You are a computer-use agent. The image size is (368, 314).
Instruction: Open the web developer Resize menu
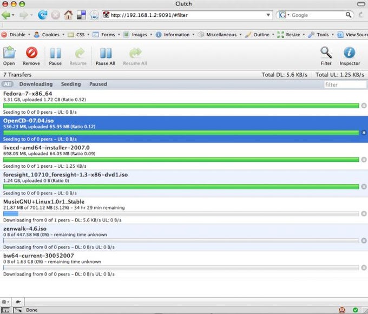pyautogui.click(x=291, y=35)
